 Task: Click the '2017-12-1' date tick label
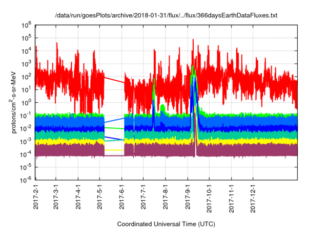[253, 198]
